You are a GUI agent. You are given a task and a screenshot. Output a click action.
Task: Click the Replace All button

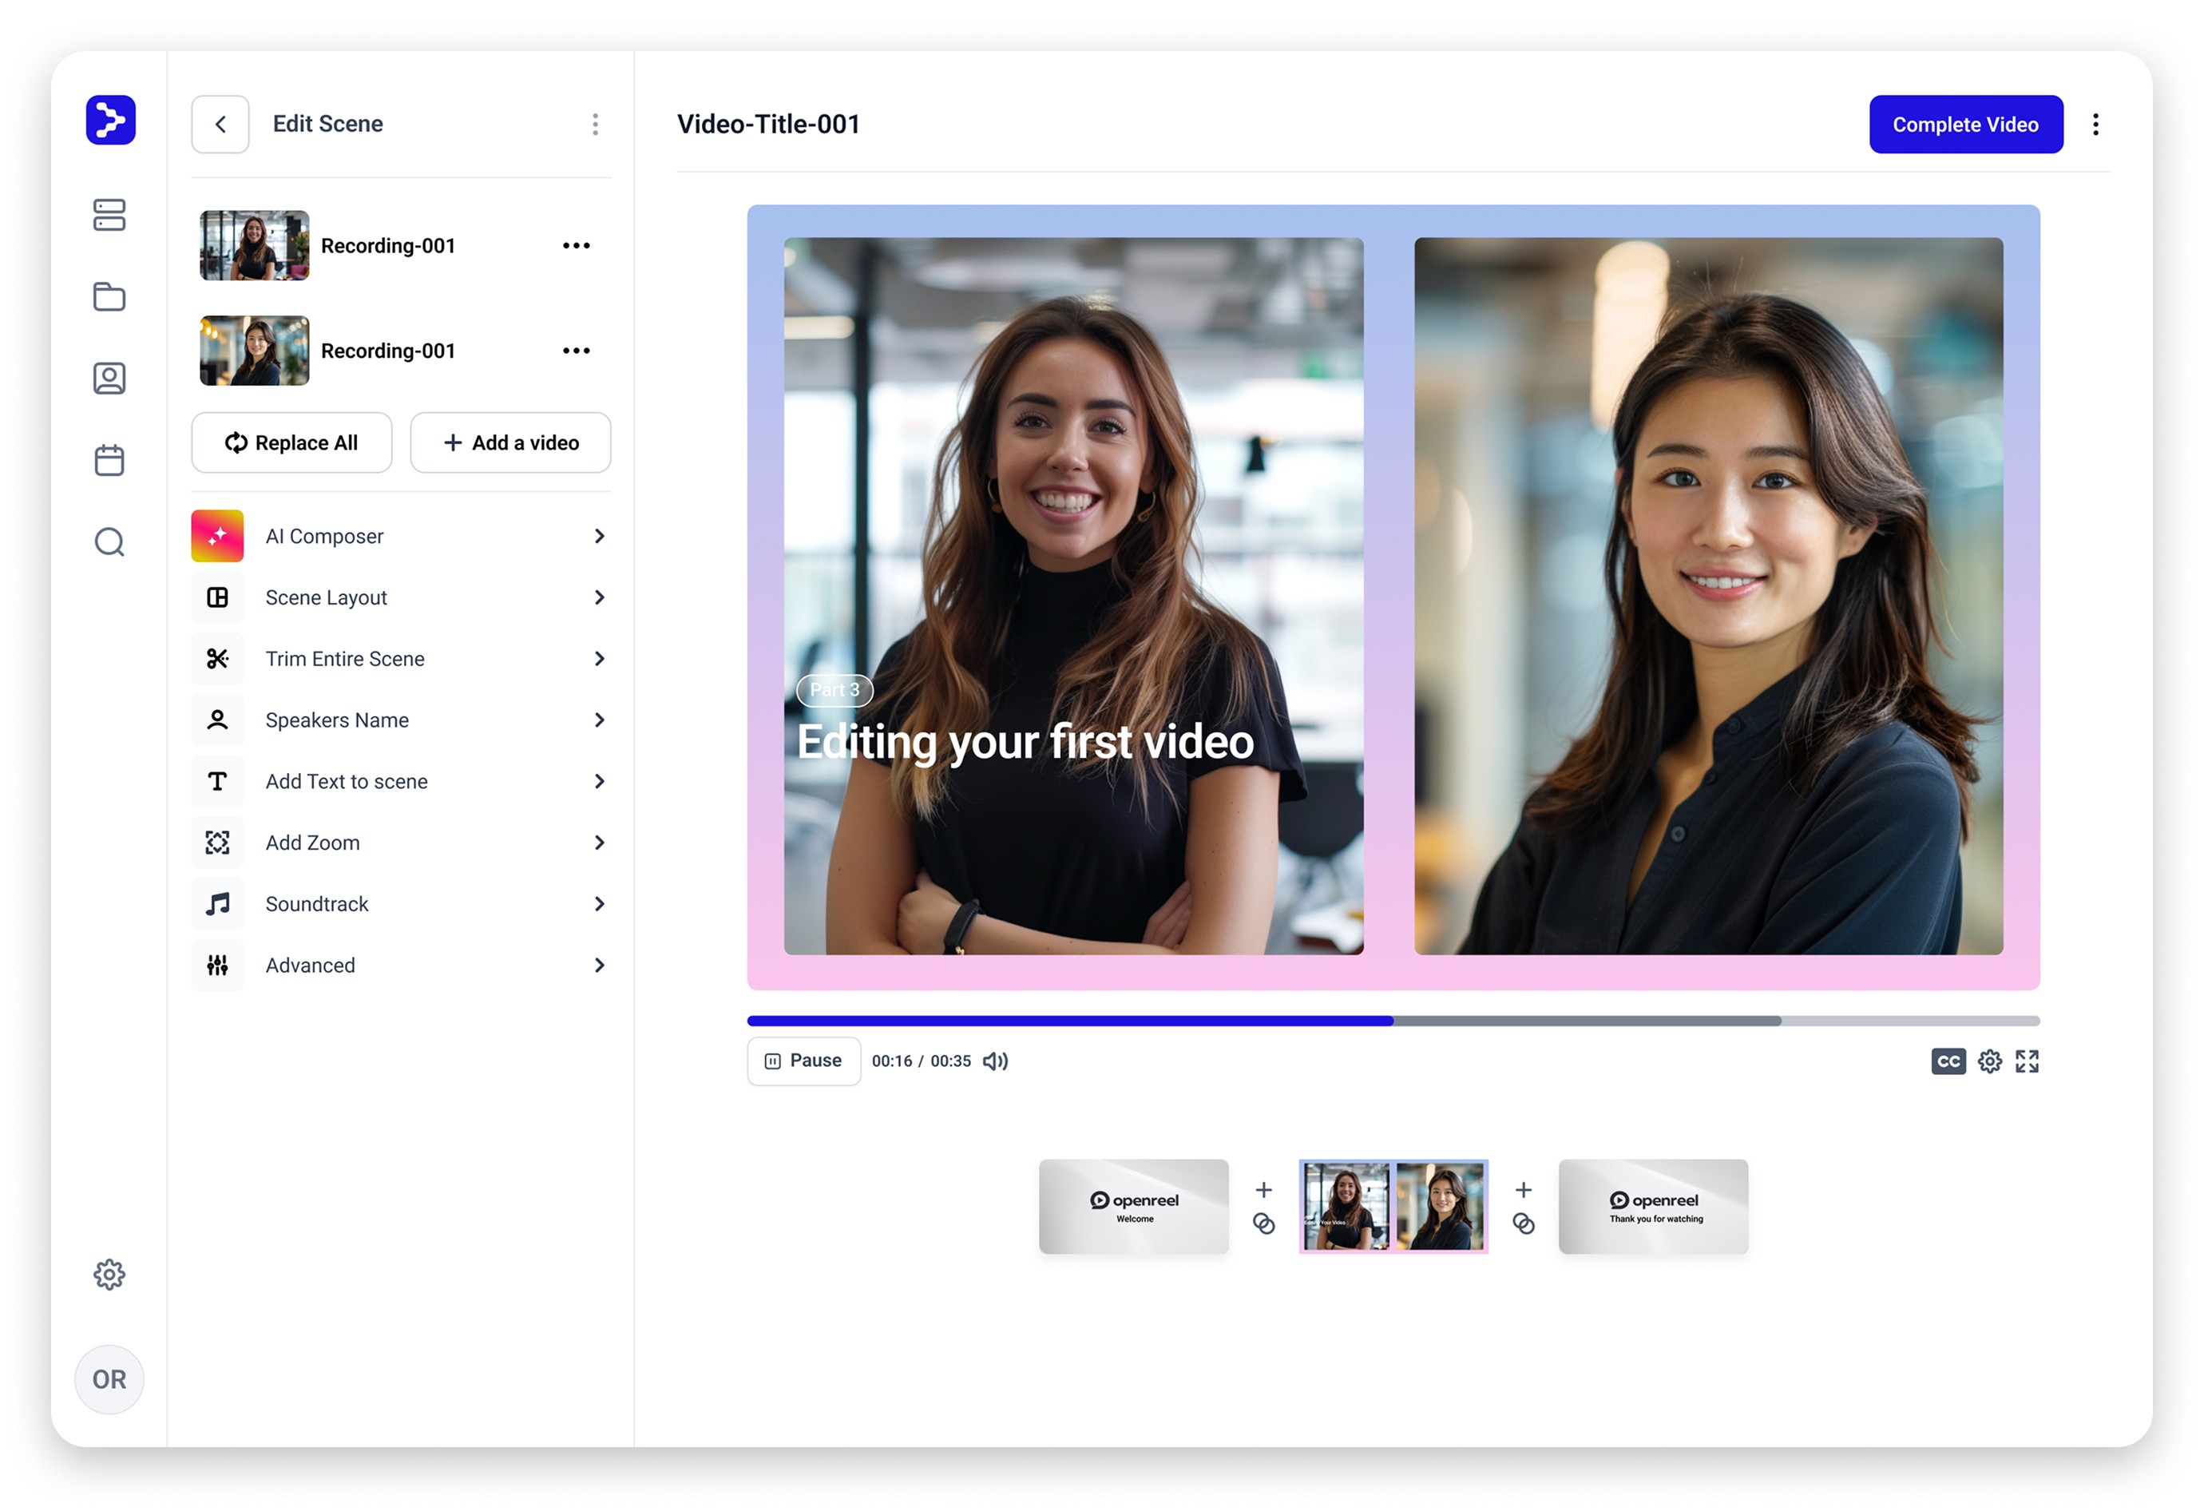coord(291,443)
